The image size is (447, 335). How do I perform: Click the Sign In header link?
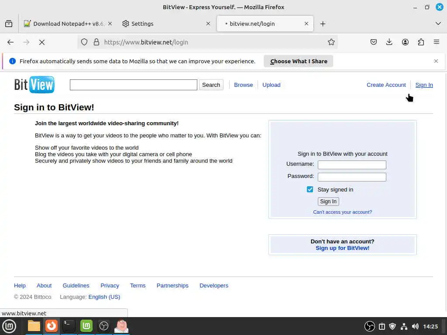tap(424, 85)
